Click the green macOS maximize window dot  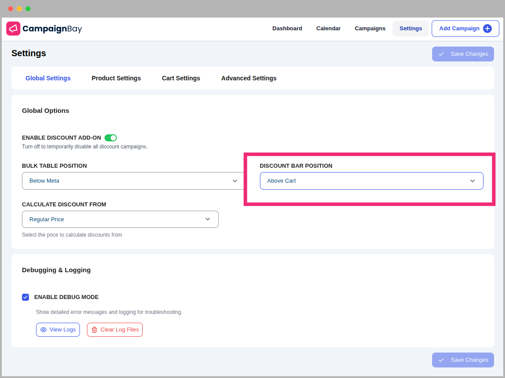[28, 9]
